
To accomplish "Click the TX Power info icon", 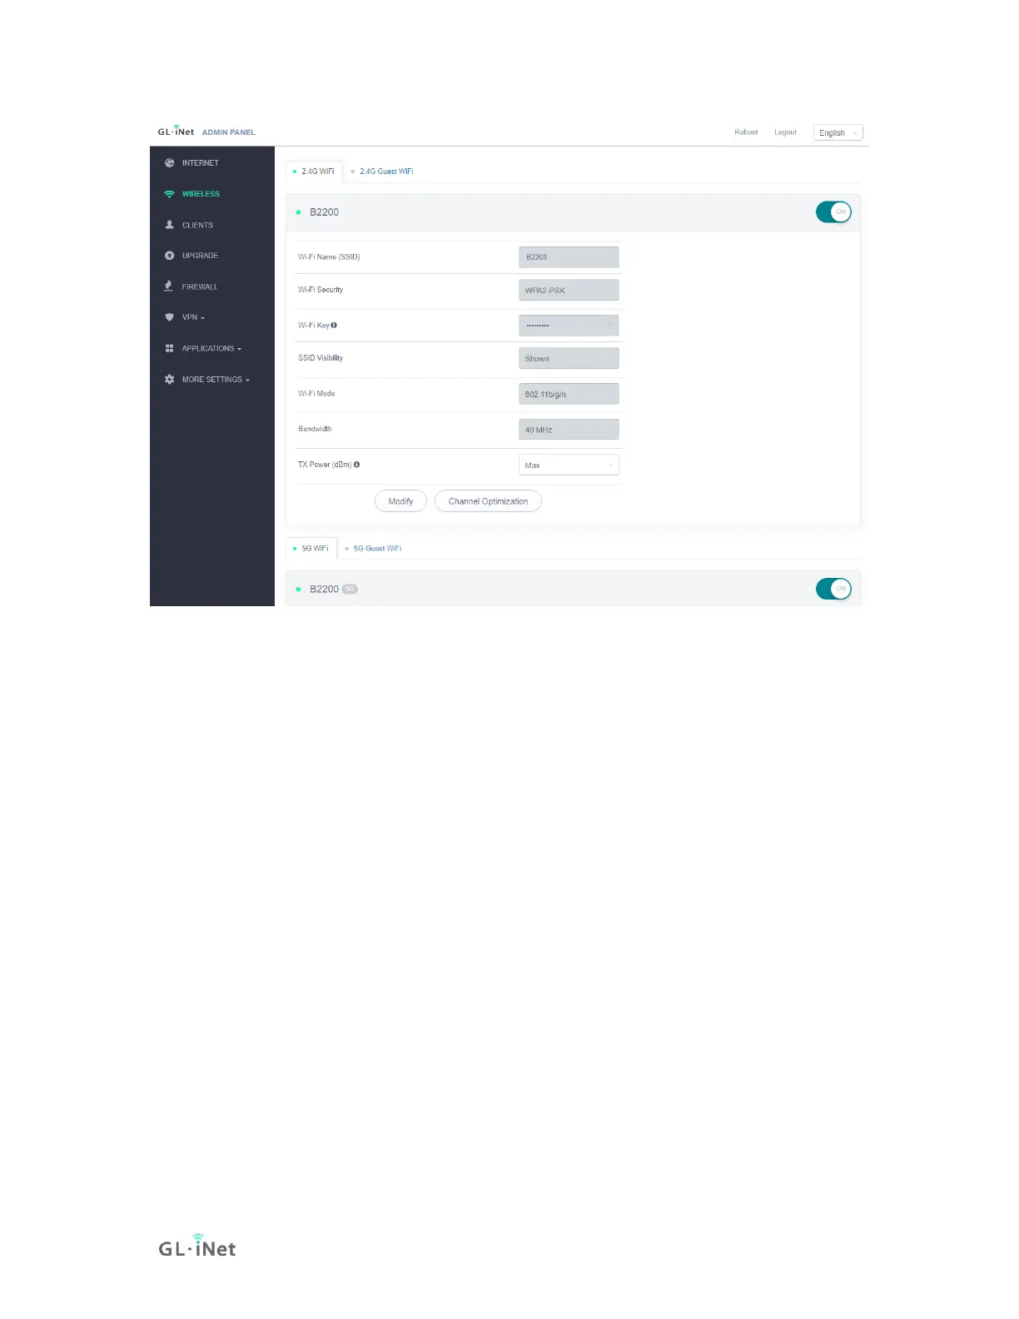I will 356,465.
